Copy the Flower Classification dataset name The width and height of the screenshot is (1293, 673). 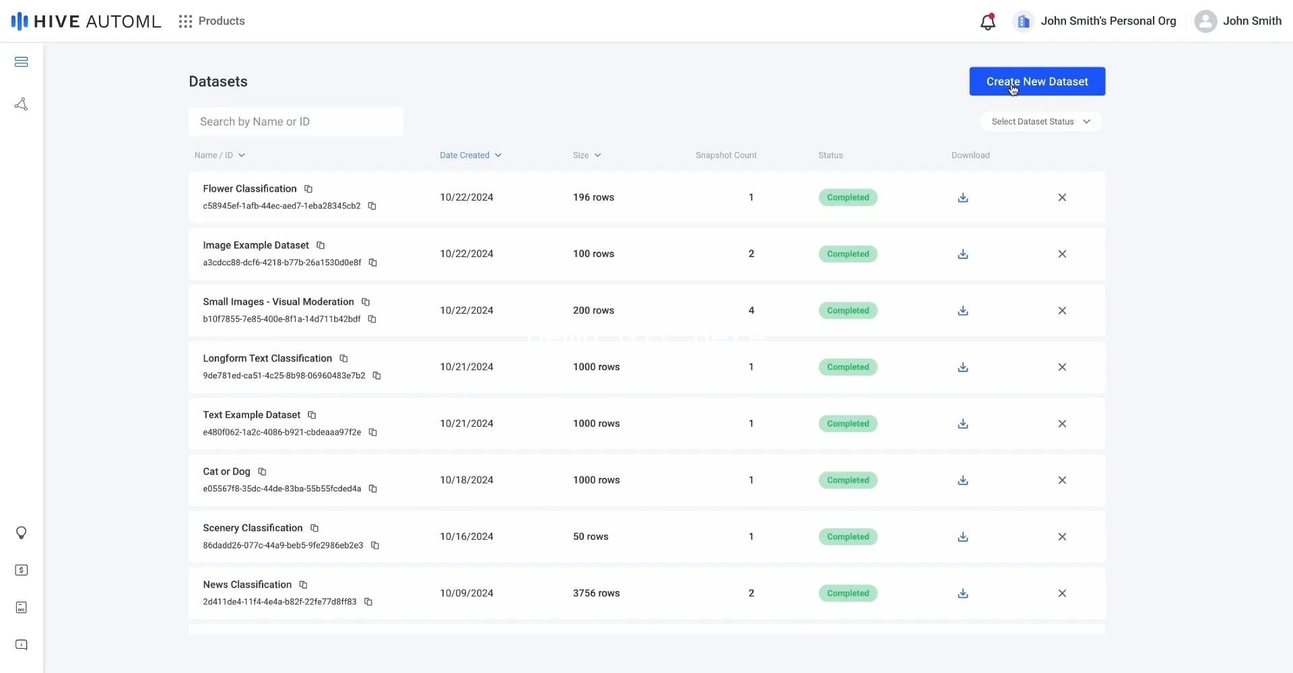308,189
